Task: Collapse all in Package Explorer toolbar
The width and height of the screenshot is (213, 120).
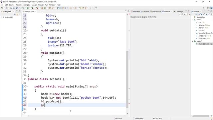Action: pos(15,14)
